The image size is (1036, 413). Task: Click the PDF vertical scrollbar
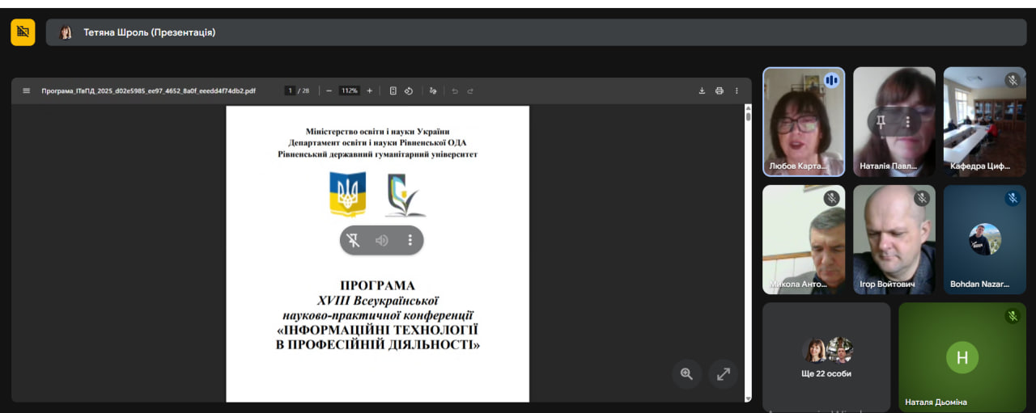pyautogui.click(x=748, y=242)
